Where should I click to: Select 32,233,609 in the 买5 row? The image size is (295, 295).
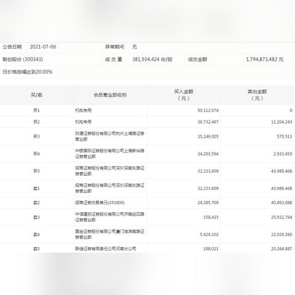[208, 171]
